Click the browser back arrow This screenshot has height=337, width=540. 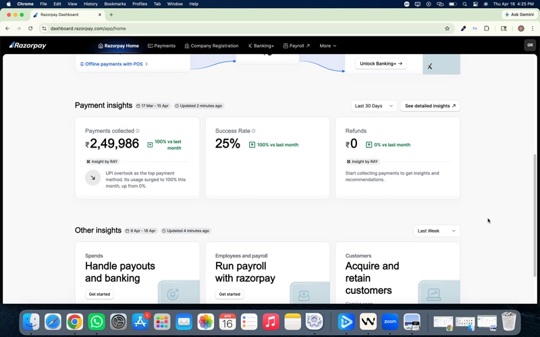pyautogui.click(x=7, y=28)
